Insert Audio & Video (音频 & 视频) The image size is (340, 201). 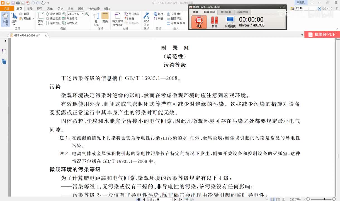[176, 23]
